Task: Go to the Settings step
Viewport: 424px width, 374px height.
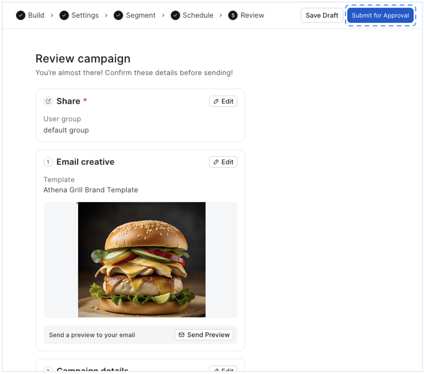Action: pyautogui.click(x=85, y=15)
